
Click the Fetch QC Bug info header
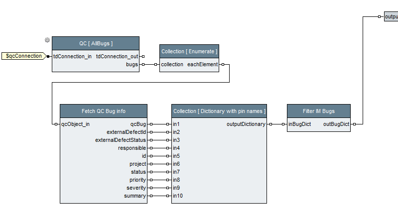click(104, 111)
